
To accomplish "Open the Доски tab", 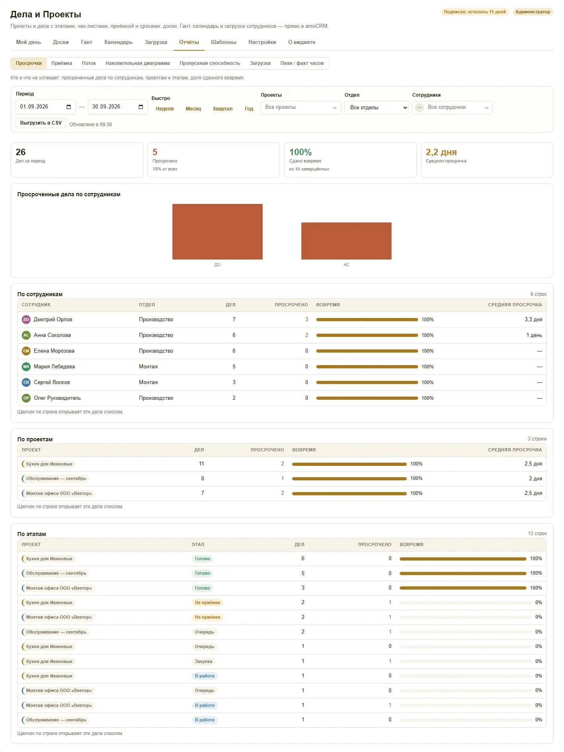I will click(61, 42).
